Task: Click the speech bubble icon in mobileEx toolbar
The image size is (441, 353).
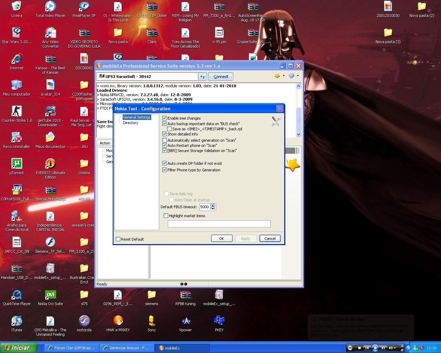Action: (291, 76)
